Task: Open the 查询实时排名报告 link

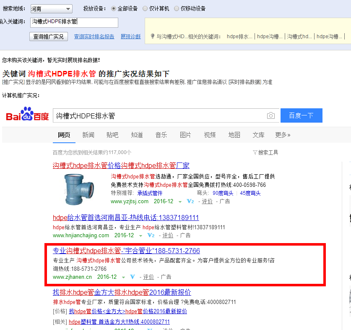Action: point(94,37)
